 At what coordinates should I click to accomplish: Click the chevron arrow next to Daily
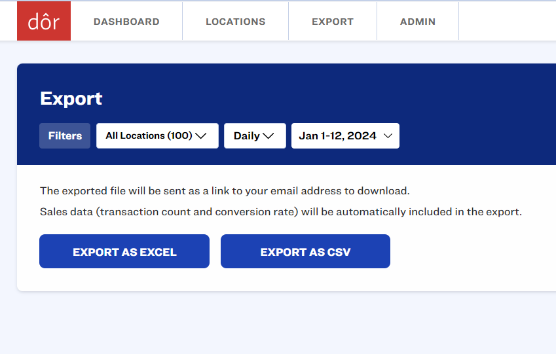coord(269,136)
